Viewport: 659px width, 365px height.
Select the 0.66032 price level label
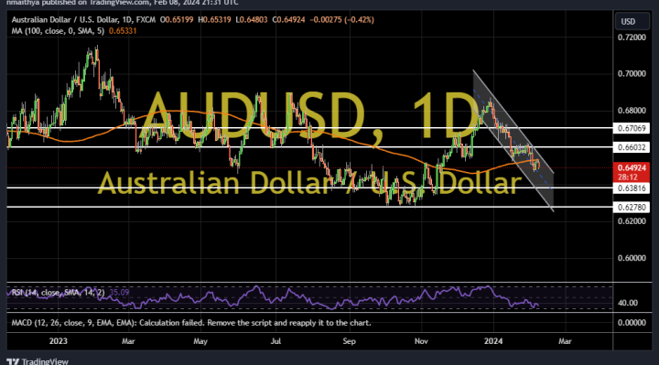tap(632, 147)
